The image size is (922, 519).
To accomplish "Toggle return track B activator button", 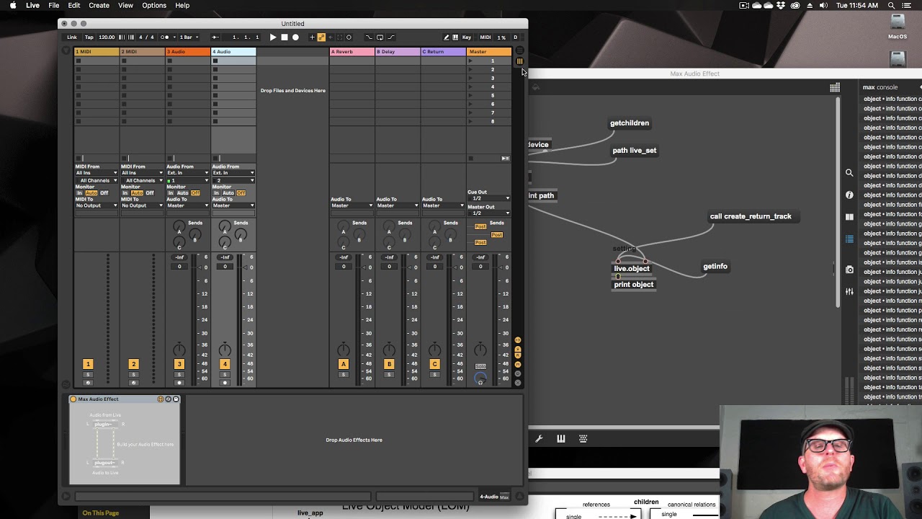I will point(389,364).
